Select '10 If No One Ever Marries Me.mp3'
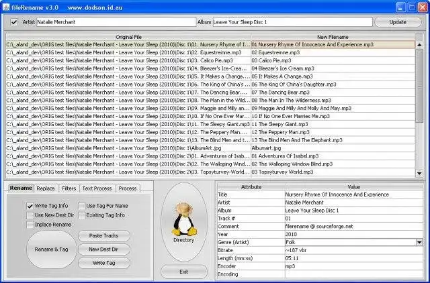Screen dimensions: 430x283 (x=333, y=116)
